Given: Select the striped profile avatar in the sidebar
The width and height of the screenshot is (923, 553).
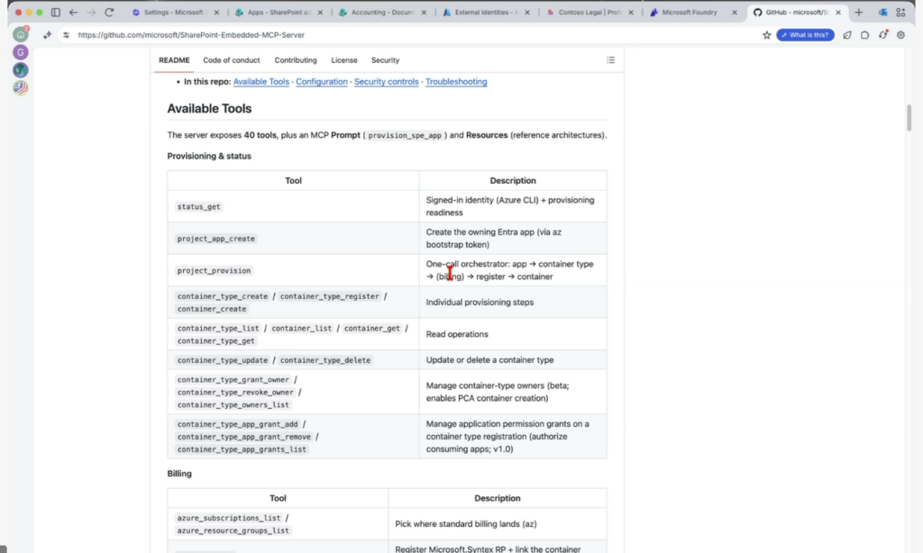Looking at the screenshot, I should coord(21,87).
